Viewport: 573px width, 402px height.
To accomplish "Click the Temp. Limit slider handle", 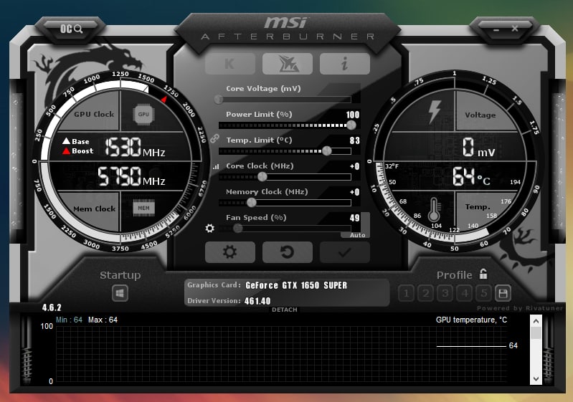I will click(327, 150).
